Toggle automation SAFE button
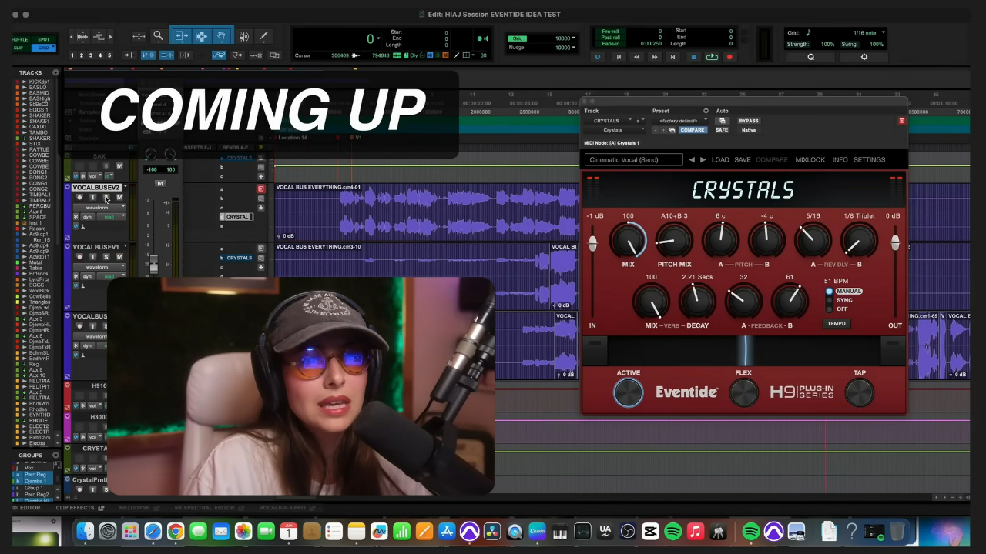The image size is (986, 554). click(x=722, y=130)
